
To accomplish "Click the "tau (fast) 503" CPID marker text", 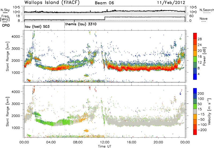I will (x=37, y=26).
